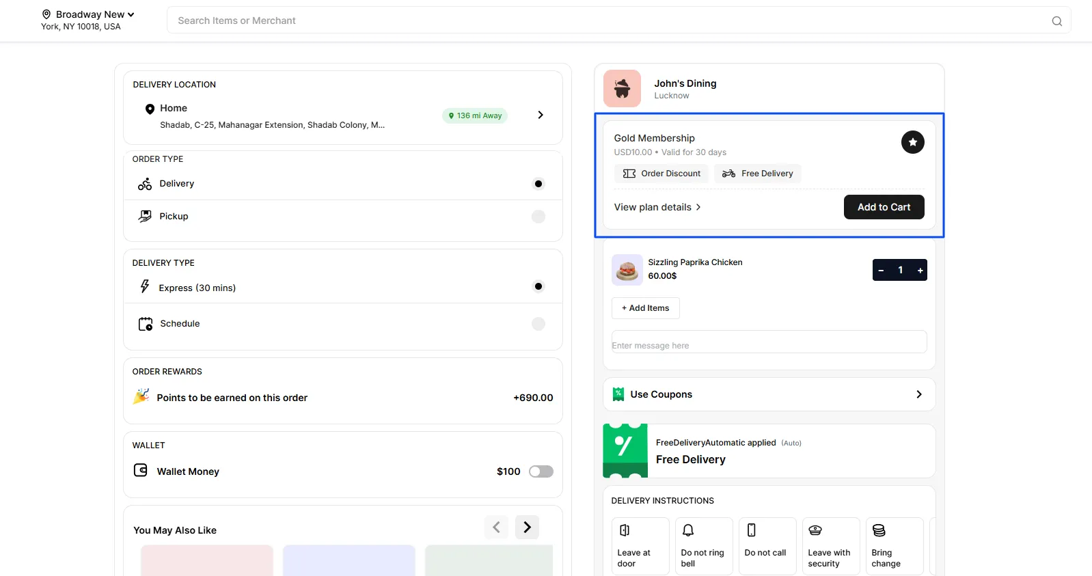Image resolution: width=1092 pixels, height=576 pixels.
Task: Click the Delivery bike icon
Action: [145, 184]
